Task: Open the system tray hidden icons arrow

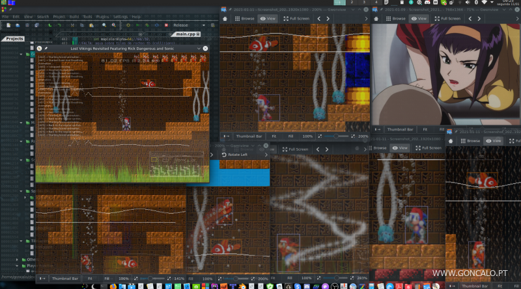Action: click(492, 3)
